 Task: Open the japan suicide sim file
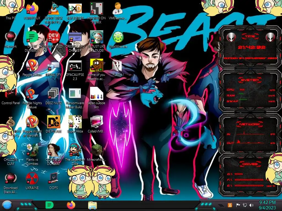[x=96, y=98]
